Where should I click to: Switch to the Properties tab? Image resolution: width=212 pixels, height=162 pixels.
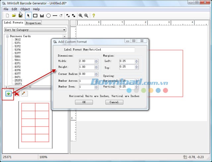point(33,23)
